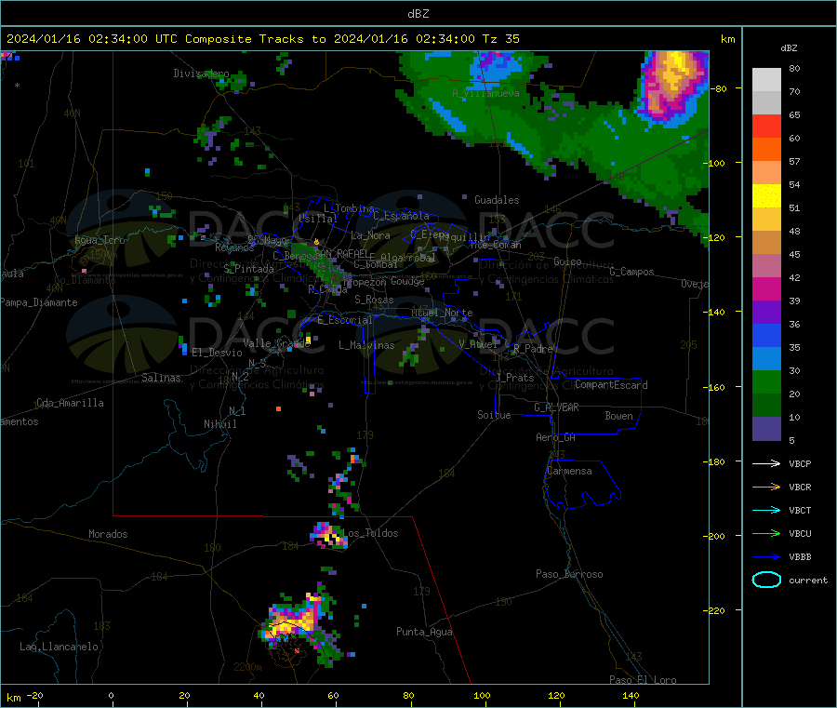Select the slate 5–10 dBZ color band
This screenshot has height=708, width=837.
(x=766, y=429)
